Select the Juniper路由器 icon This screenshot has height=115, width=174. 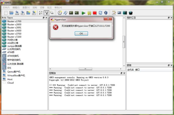click(4, 46)
